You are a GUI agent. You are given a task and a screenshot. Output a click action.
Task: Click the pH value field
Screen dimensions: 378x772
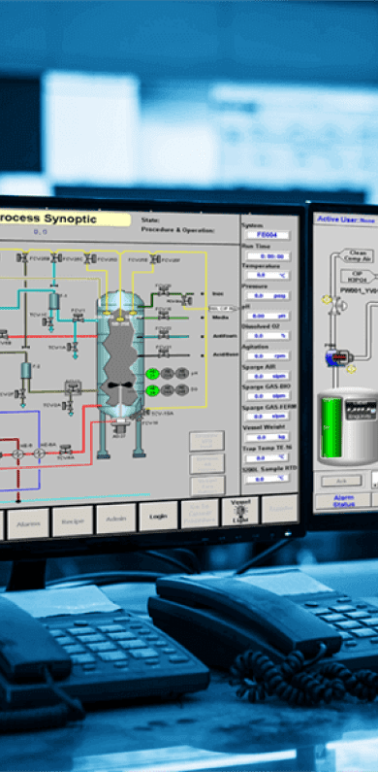pos(268,317)
